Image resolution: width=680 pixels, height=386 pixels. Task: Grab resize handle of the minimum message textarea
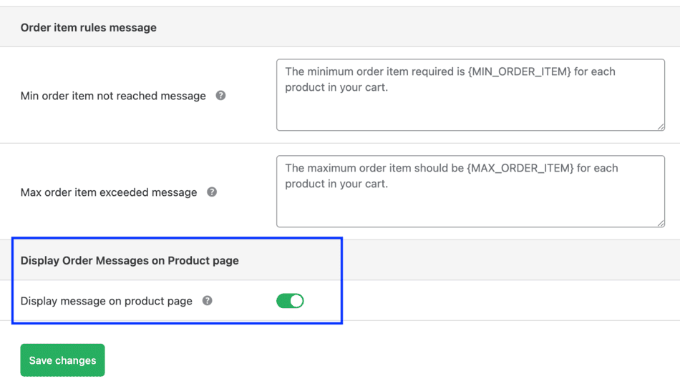tap(661, 127)
